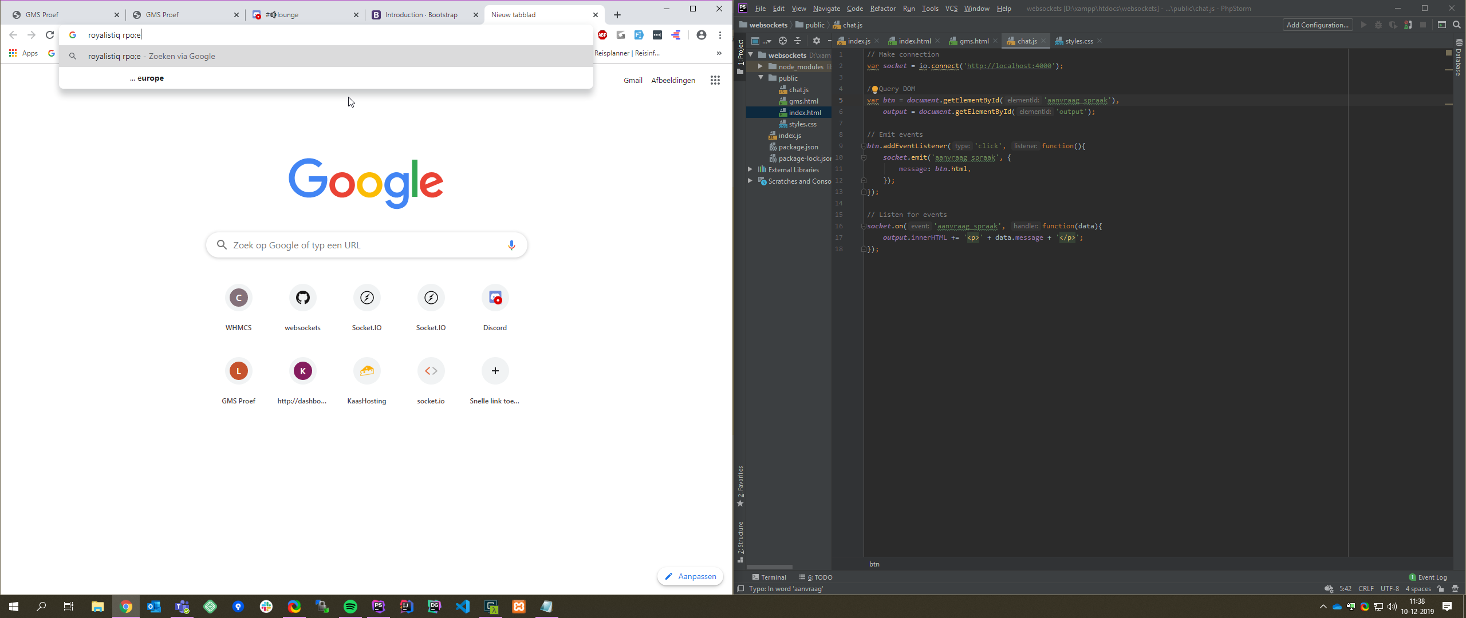Click the AdBlock Plus extension icon

click(602, 35)
